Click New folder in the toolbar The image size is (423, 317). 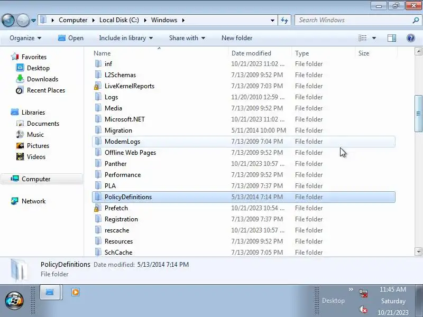point(237,38)
